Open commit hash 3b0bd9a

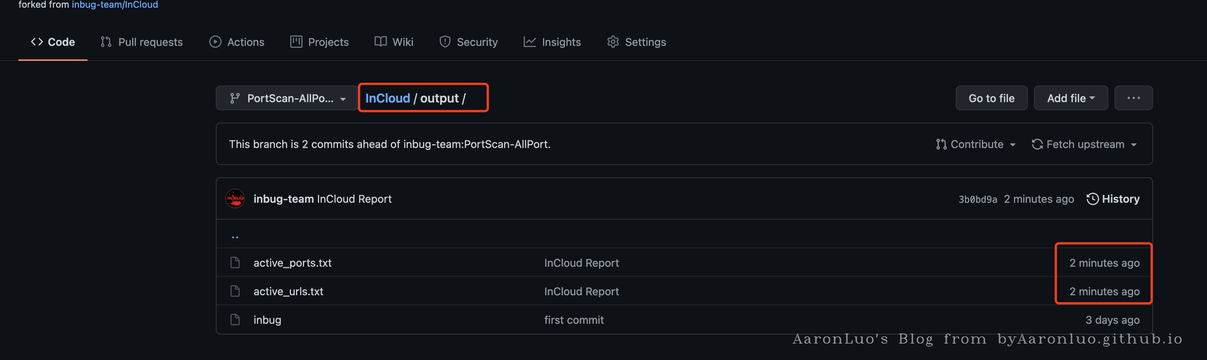point(977,199)
